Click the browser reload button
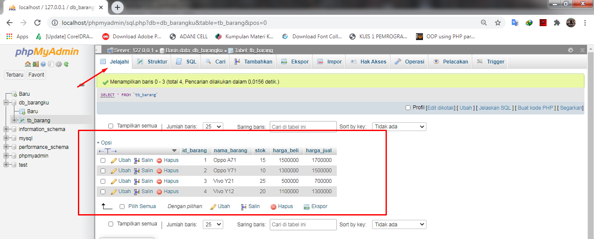This screenshot has height=239, width=594. [37, 23]
